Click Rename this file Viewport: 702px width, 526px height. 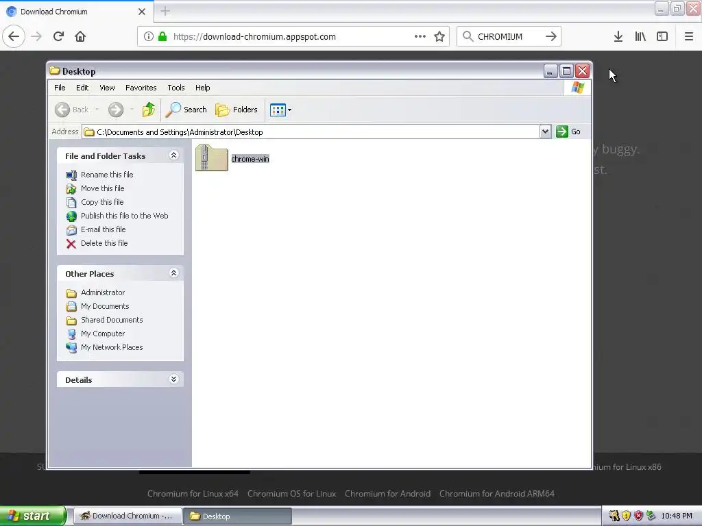click(107, 175)
